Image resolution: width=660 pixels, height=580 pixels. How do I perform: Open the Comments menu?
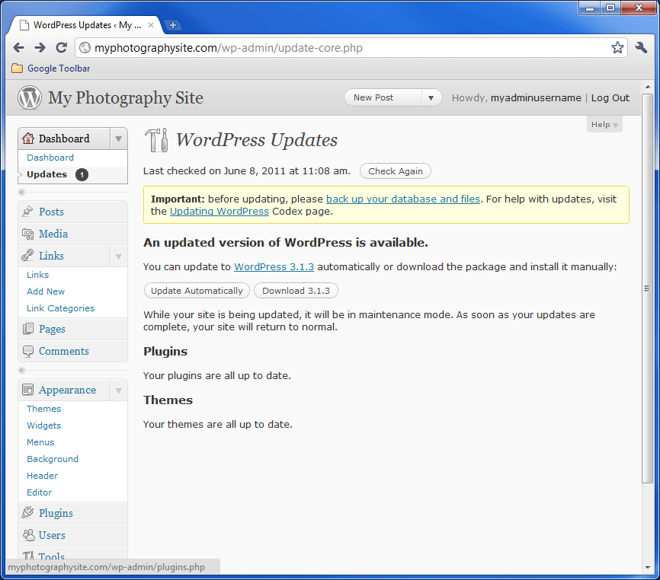point(64,352)
